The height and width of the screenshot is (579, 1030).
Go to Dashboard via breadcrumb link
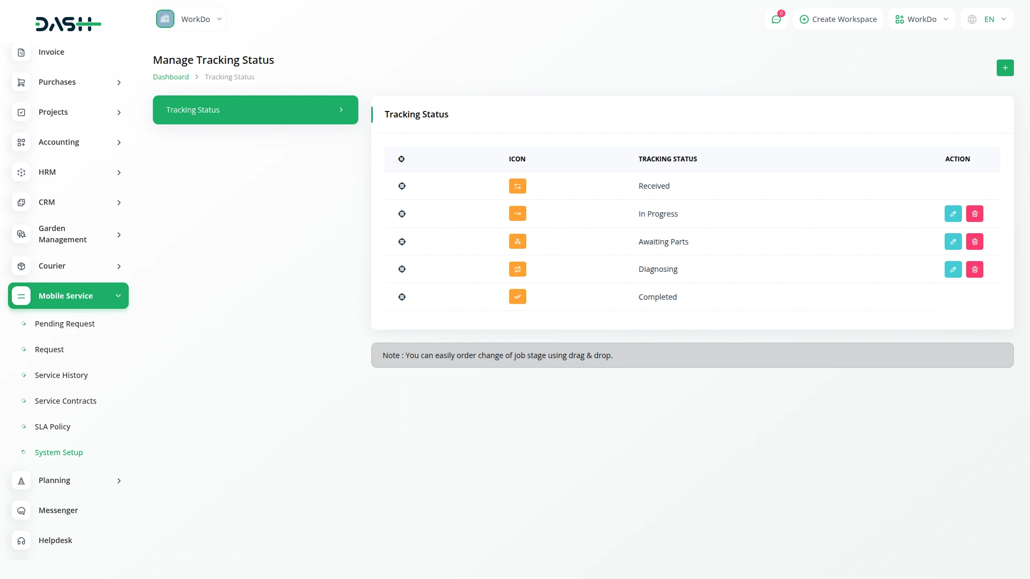click(x=171, y=77)
